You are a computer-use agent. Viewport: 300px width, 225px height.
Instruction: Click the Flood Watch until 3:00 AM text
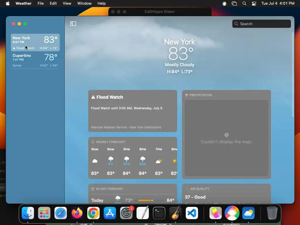pos(127,108)
